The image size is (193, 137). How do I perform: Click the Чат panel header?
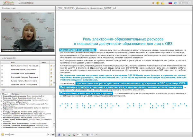[28, 90]
